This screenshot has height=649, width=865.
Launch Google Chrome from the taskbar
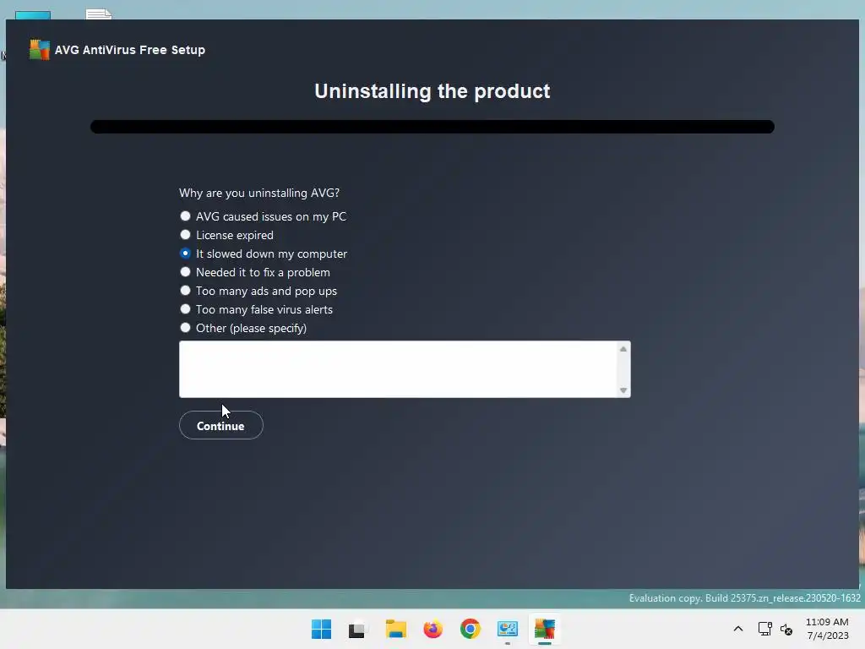point(470,629)
